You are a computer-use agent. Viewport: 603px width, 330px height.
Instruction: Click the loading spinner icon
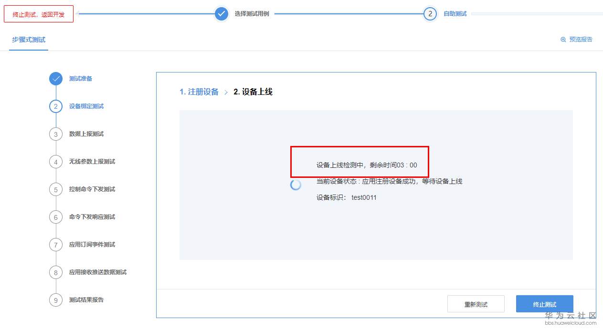[x=296, y=185]
